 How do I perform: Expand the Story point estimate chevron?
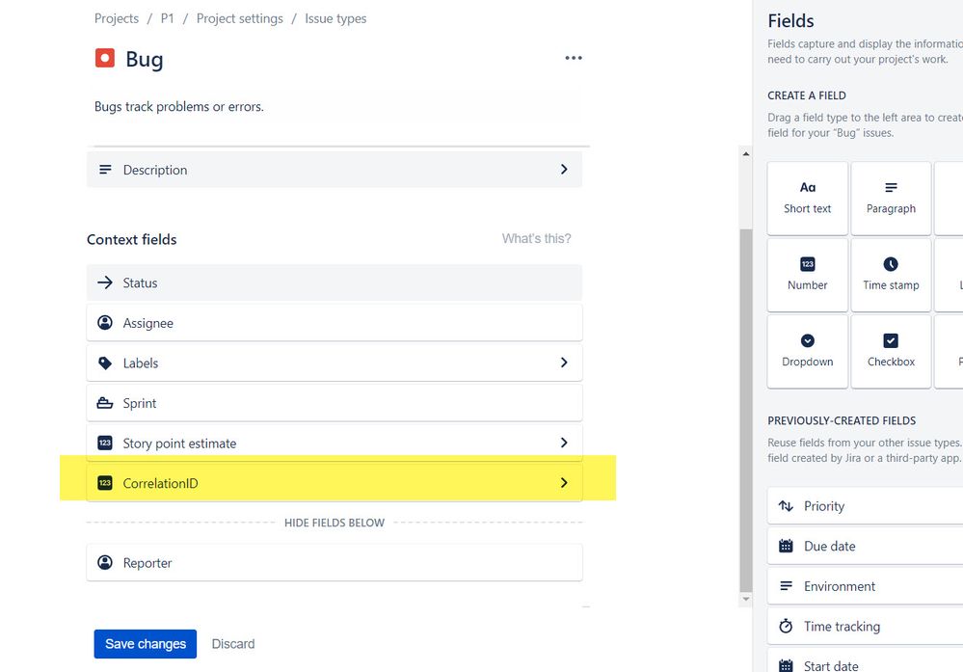click(564, 443)
